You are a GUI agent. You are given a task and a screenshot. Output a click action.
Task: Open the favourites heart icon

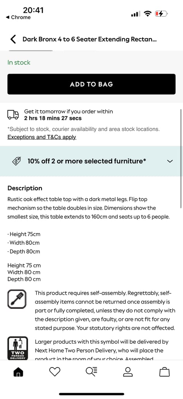click(55, 372)
